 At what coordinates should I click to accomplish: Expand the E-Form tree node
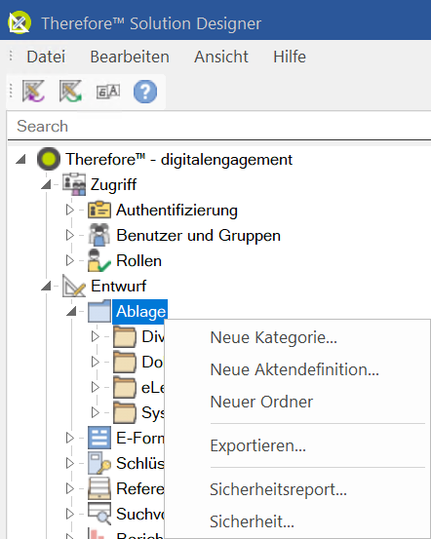tap(70, 438)
